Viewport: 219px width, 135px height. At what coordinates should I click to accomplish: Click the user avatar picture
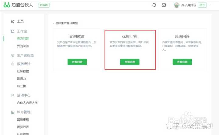coord(176,5)
